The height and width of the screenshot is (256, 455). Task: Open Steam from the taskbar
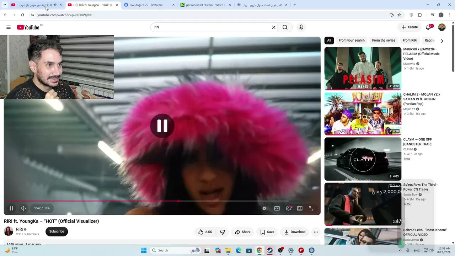click(x=270, y=250)
